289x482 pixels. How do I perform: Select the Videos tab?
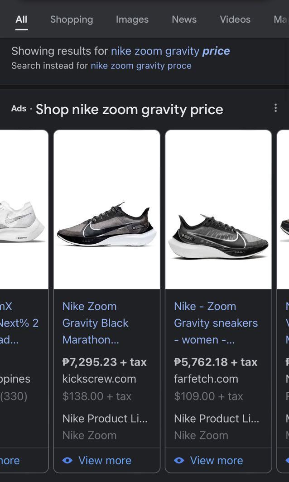(x=235, y=19)
